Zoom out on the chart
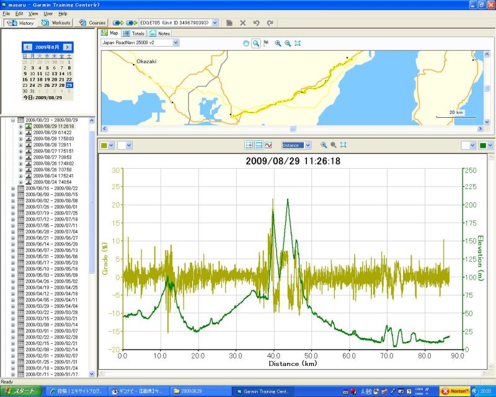Viewport: 496px width, 397px height. tap(334, 145)
